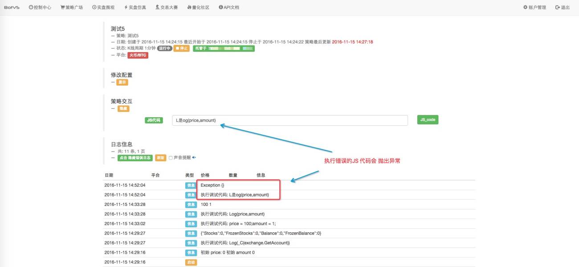Click the 信息 badge on the Exception row

click(191, 185)
